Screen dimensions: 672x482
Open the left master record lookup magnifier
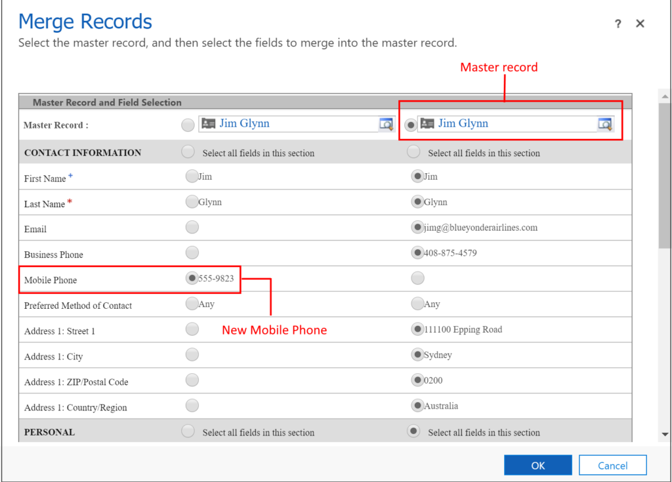pos(387,125)
